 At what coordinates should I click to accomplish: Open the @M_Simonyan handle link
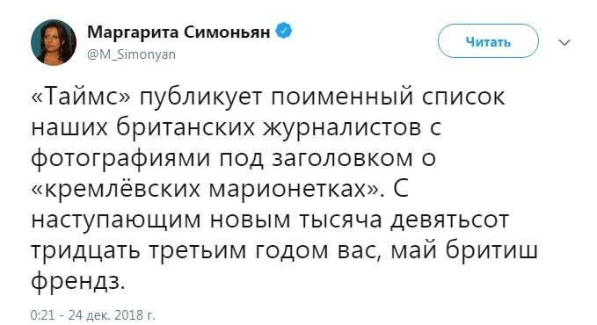[131, 54]
